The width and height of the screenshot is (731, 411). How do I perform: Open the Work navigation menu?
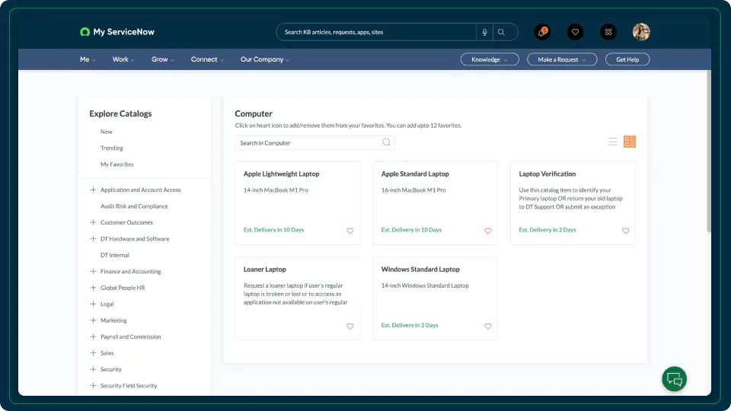click(x=123, y=59)
